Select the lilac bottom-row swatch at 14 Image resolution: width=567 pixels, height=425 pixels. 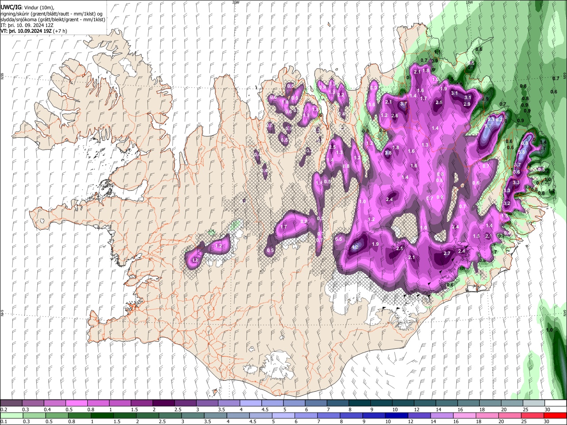pyautogui.click(x=442, y=416)
